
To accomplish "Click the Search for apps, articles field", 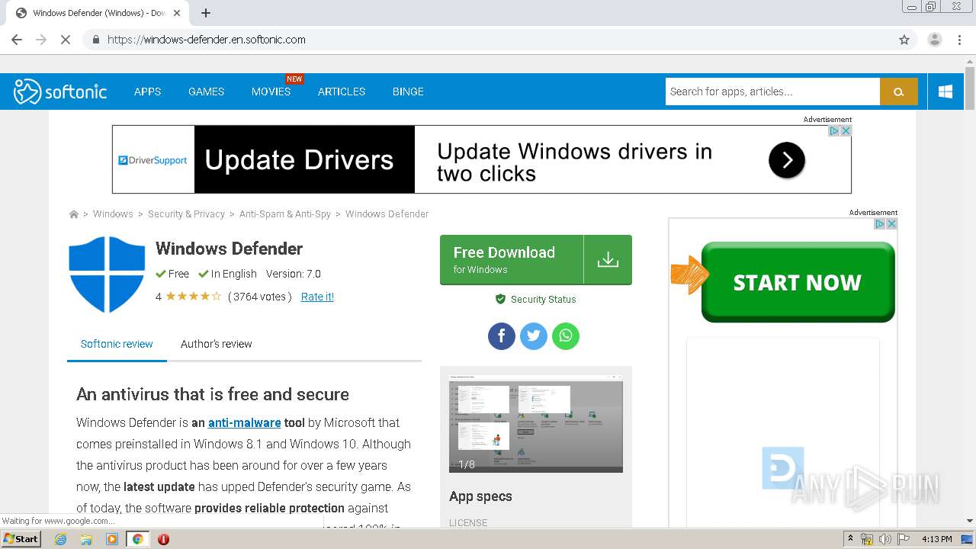I will [x=772, y=91].
